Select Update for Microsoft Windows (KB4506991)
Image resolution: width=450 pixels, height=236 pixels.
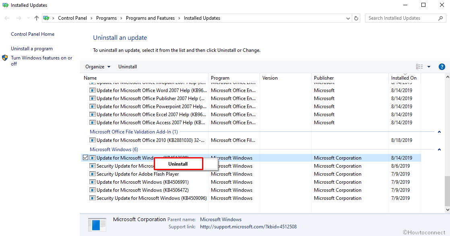(142, 182)
